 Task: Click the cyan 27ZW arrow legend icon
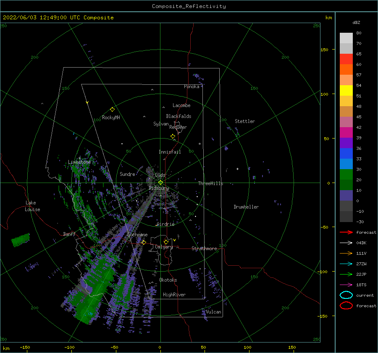[346, 264]
